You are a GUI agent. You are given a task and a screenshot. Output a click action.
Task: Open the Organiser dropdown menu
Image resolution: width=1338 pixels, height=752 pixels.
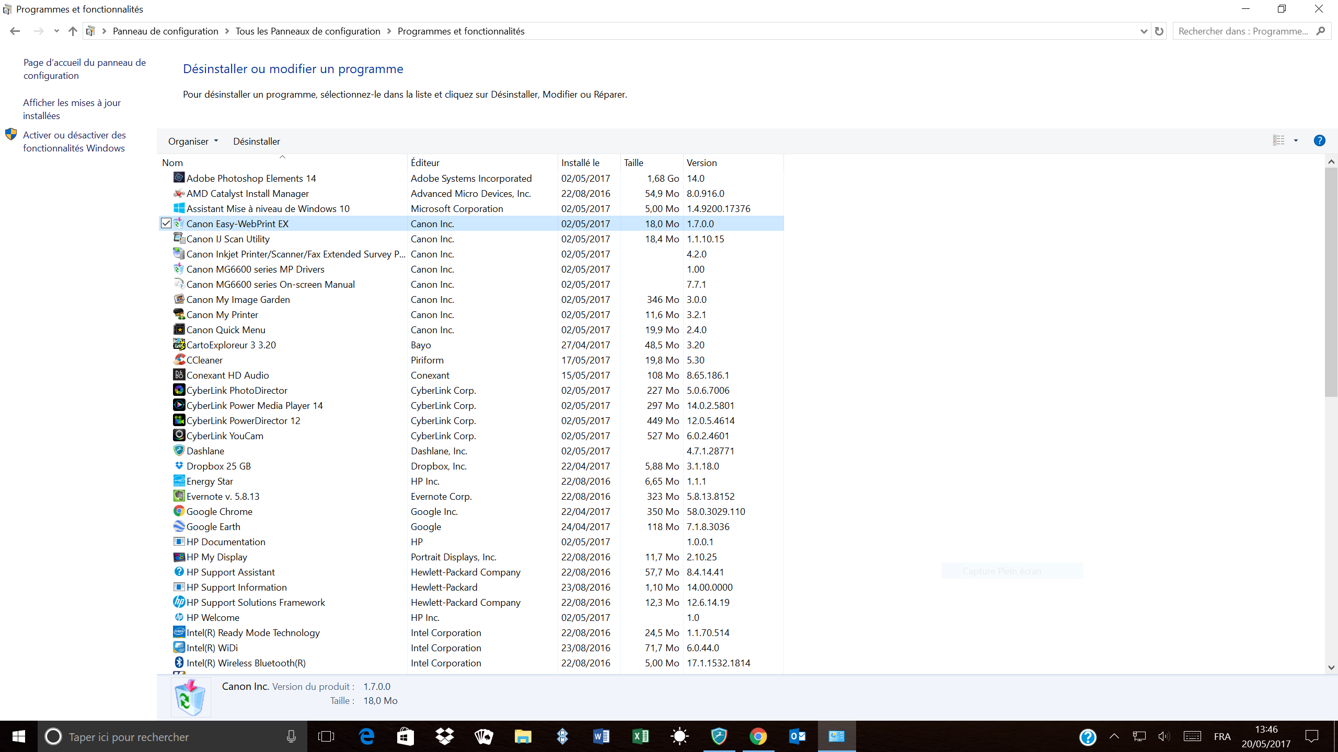click(x=193, y=141)
